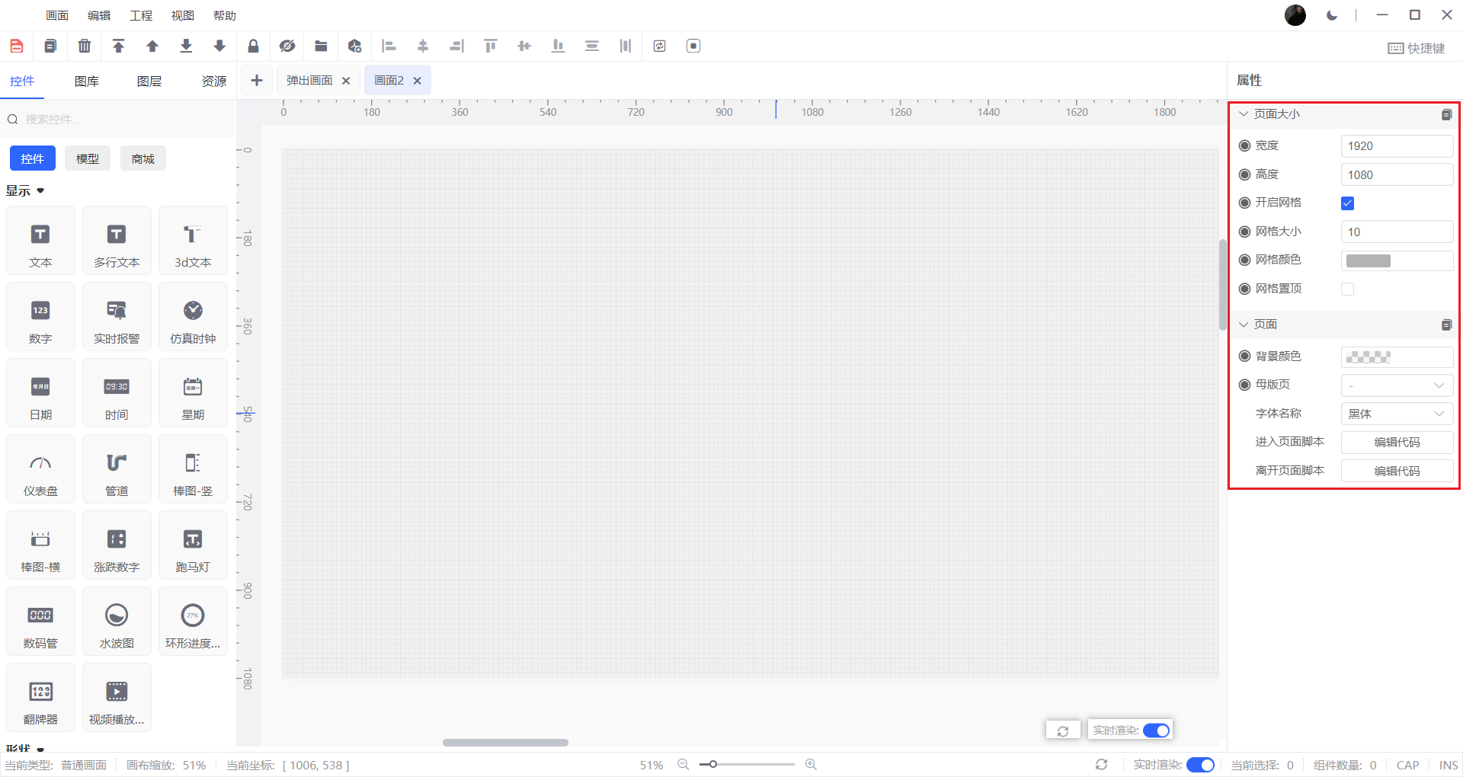Select the 跑马灯 marquee widget
Image resolution: width=1463 pixels, height=777 pixels.
(193, 545)
